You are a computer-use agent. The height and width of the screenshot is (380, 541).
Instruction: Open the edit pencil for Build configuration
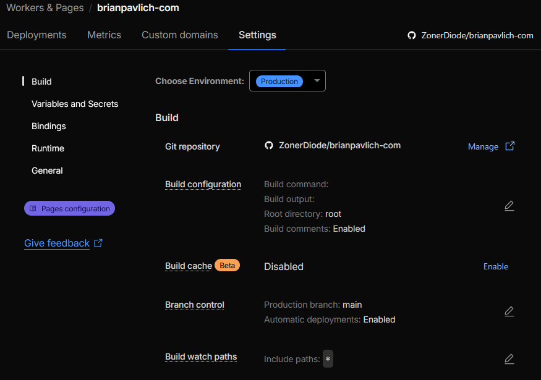[509, 206]
